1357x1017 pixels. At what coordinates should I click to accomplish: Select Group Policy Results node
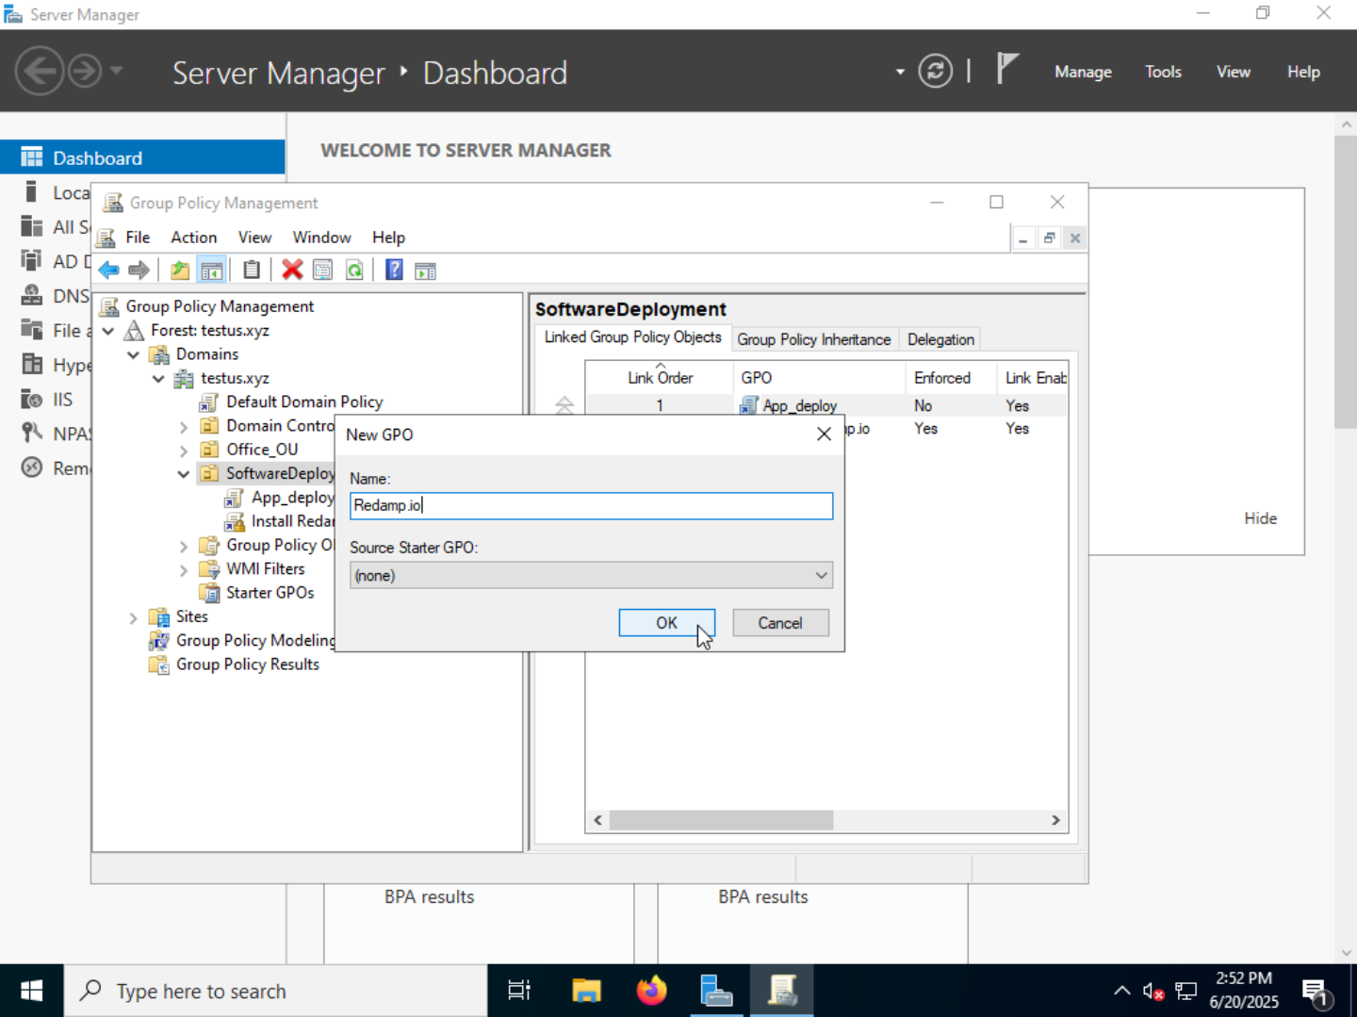[247, 664]
